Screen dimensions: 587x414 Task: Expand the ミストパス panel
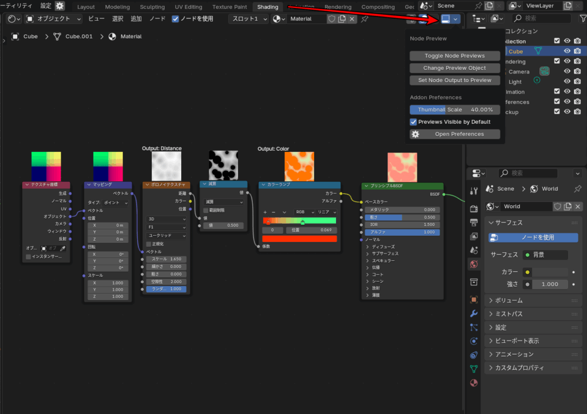508,314
